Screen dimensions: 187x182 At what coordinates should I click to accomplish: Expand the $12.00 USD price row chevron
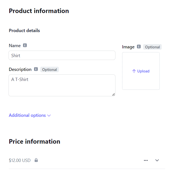tap(157, 160)
